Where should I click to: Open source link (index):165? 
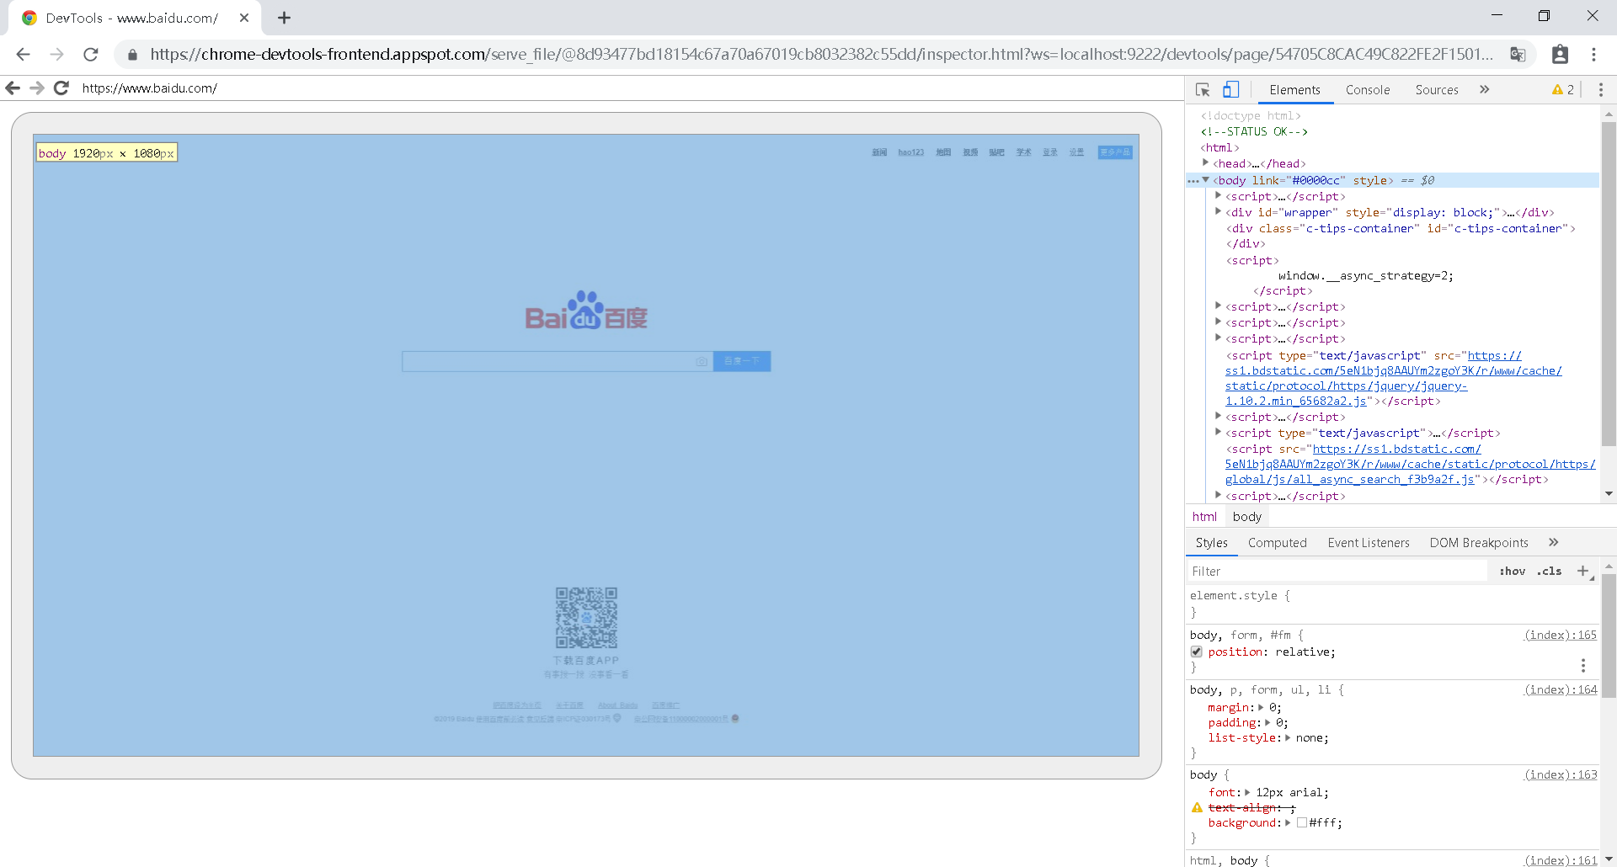[x=1561, y=635]
